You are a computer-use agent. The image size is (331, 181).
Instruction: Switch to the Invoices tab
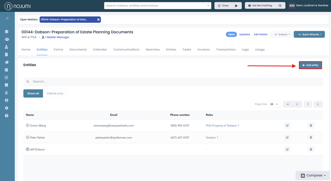(204, 49)
